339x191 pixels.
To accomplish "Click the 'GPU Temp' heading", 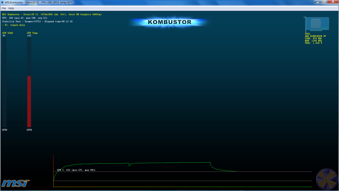I will coord(32,33).
